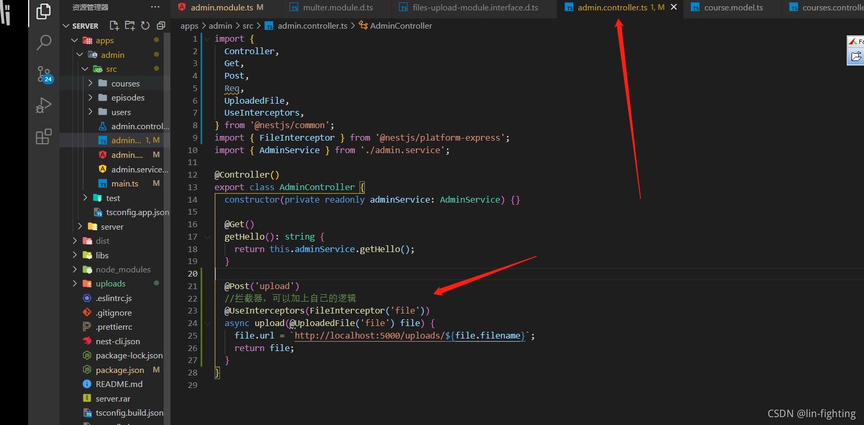Open main.ts in explorer

click(x=125, y=183)
